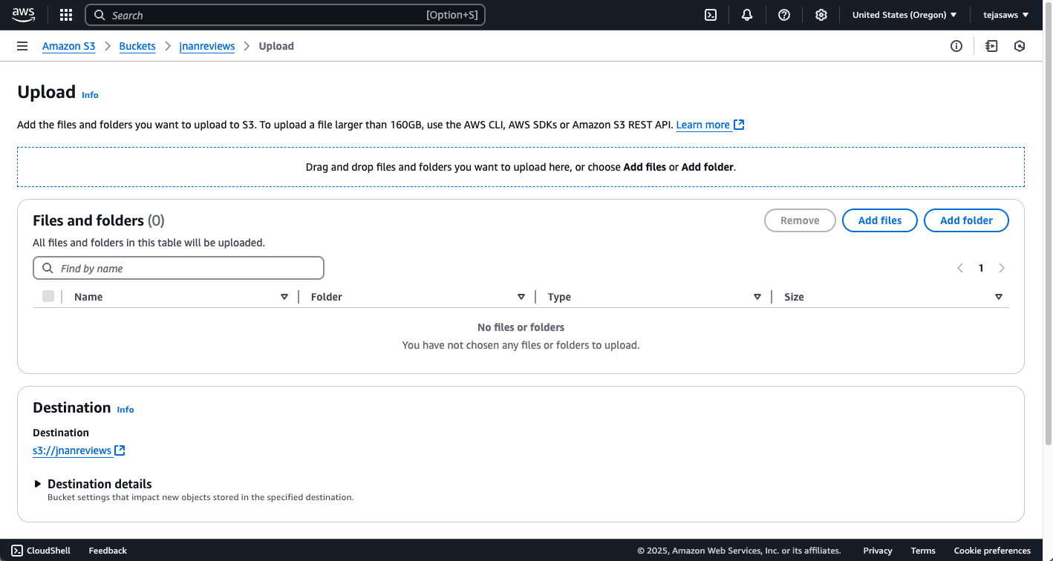Image resolution: width=1053 pixels, height=561 pixels.
Task: Open the help question mark menu
Action: point(784,15)
